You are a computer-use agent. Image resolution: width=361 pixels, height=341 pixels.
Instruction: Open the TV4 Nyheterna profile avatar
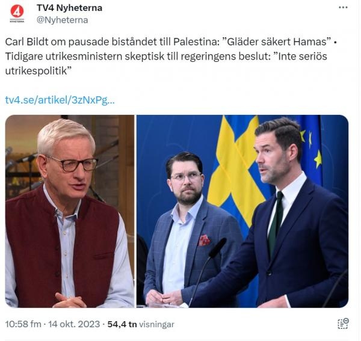point(17,14)
